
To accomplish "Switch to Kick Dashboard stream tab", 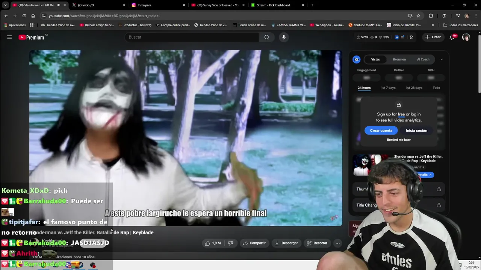I will pos(277,5).
